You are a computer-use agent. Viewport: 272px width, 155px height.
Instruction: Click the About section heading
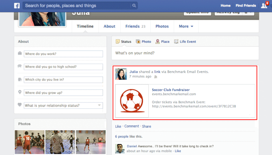[x=23, y=41]
